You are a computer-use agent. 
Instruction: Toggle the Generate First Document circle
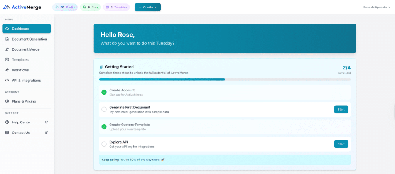pyautogui.click(x=104, y=110)
